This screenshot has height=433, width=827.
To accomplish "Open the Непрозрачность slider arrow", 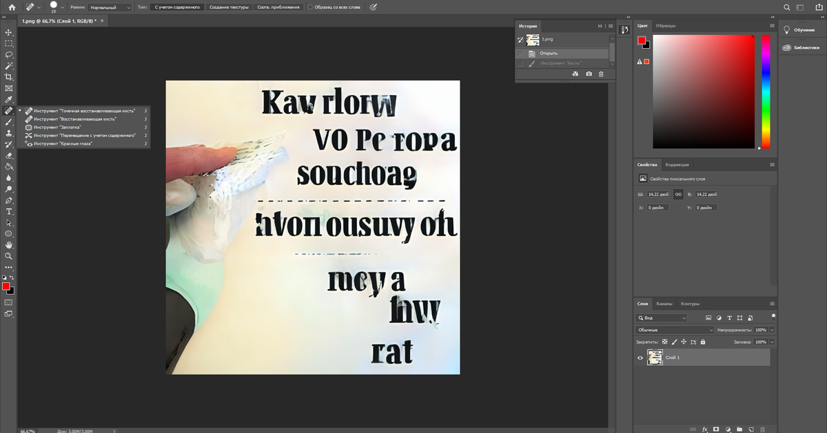I will (x=772, y=330).
